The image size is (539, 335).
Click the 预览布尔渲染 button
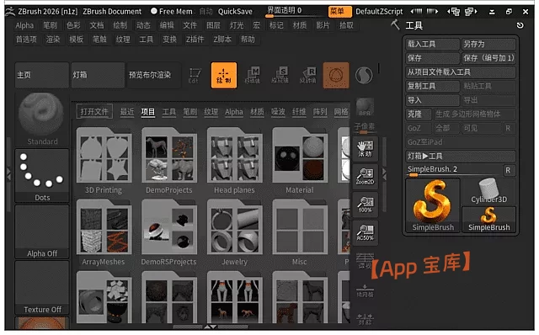coord(153,75)
